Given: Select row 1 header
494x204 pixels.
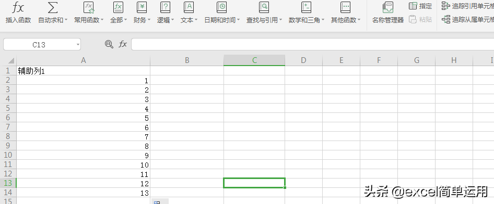Looking at the screenshot, I should coord(8,71).
